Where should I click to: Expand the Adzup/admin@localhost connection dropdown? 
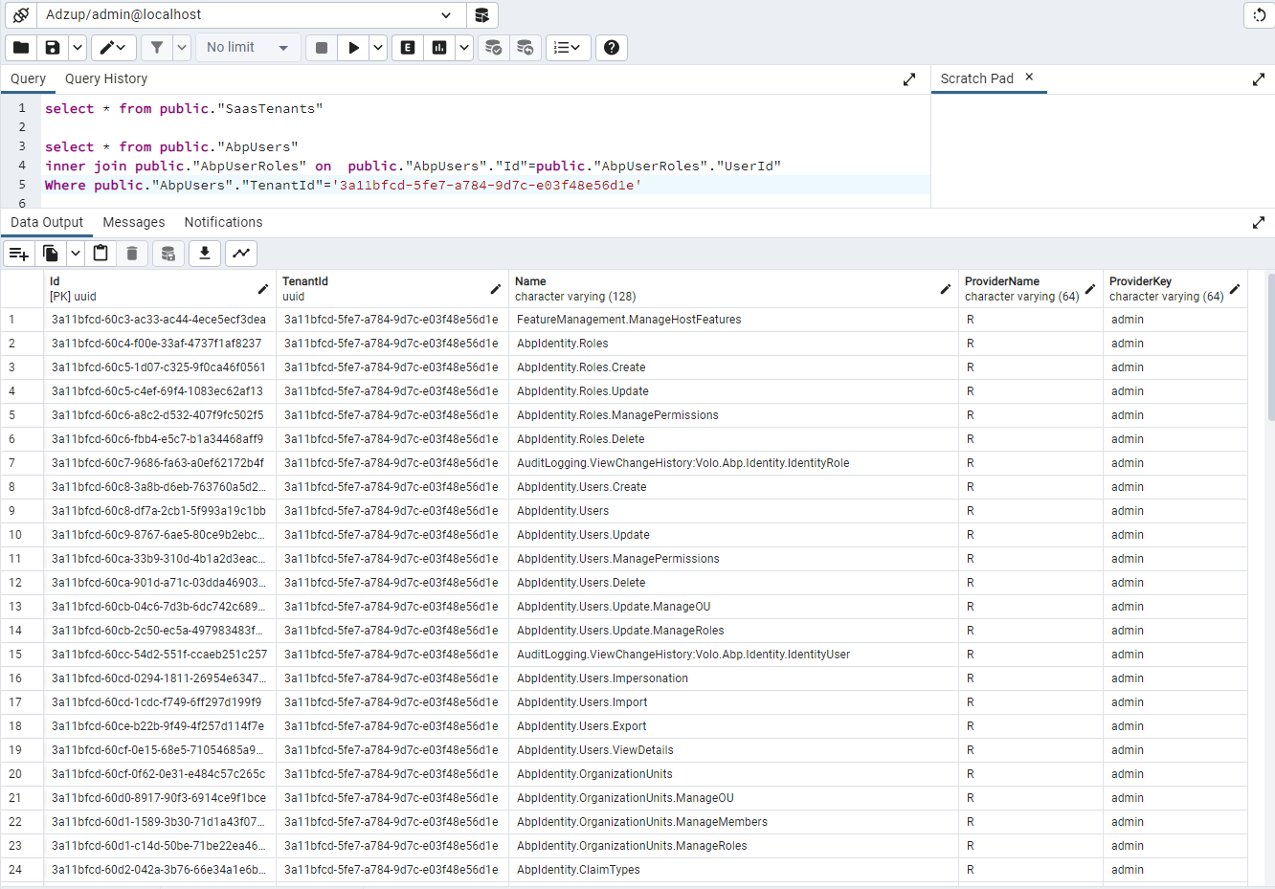click(446, 15)
